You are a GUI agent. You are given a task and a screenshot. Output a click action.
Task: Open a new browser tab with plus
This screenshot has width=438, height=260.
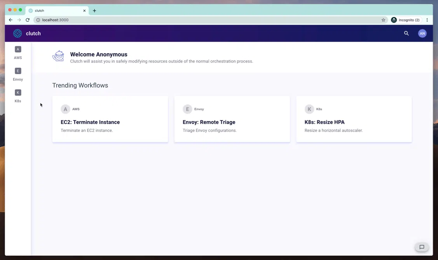point(94,11)
